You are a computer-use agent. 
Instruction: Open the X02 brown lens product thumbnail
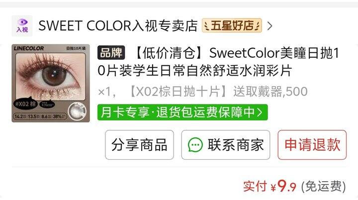tap(51, 83)
